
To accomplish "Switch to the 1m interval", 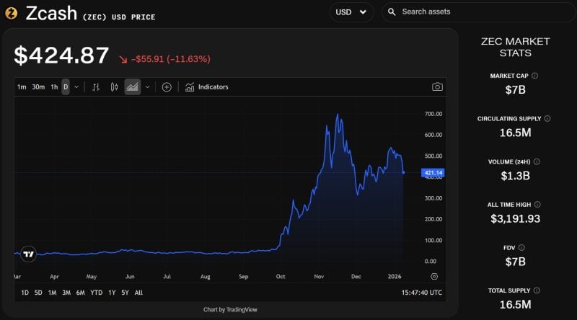I will pyautogui.click(x=22, y=87).
